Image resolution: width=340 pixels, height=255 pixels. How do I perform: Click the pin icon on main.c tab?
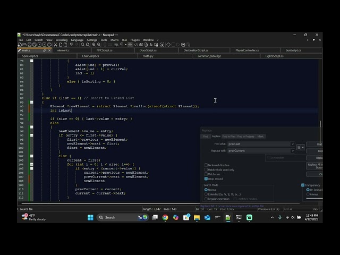tap(45, 50)
